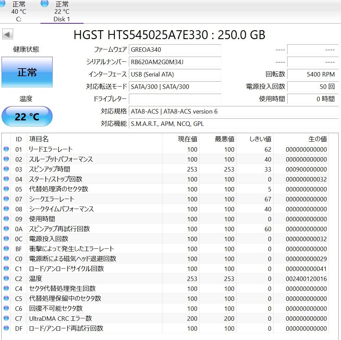
Task: Click the status icon for attribute 09
Action: coord(6,219)
